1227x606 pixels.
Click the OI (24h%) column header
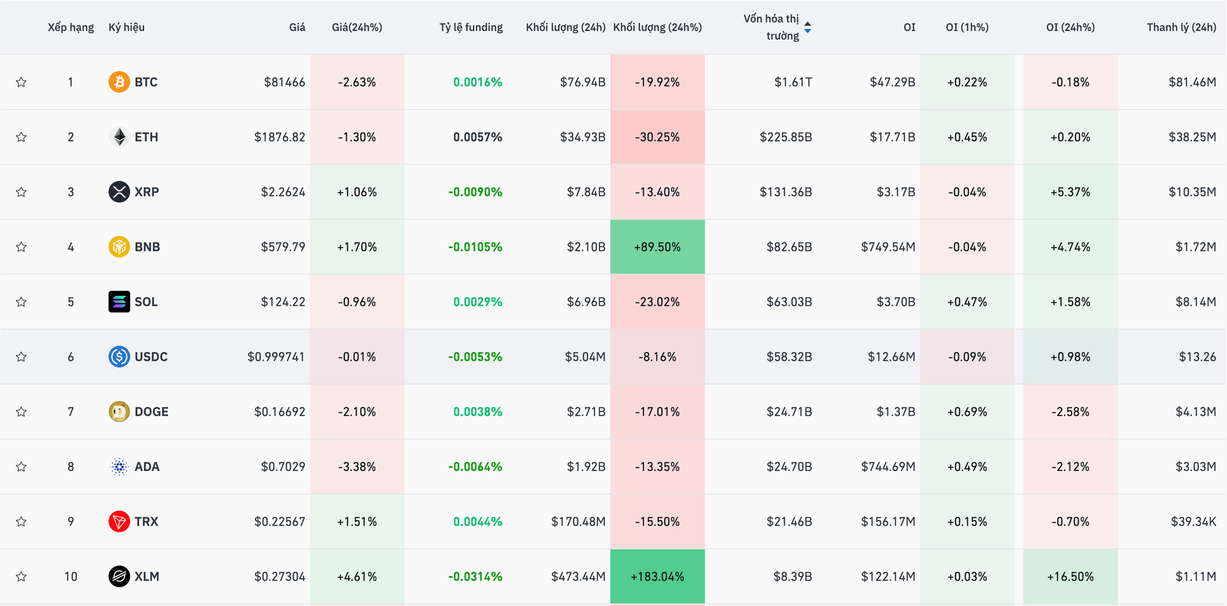click(1070, 27)
